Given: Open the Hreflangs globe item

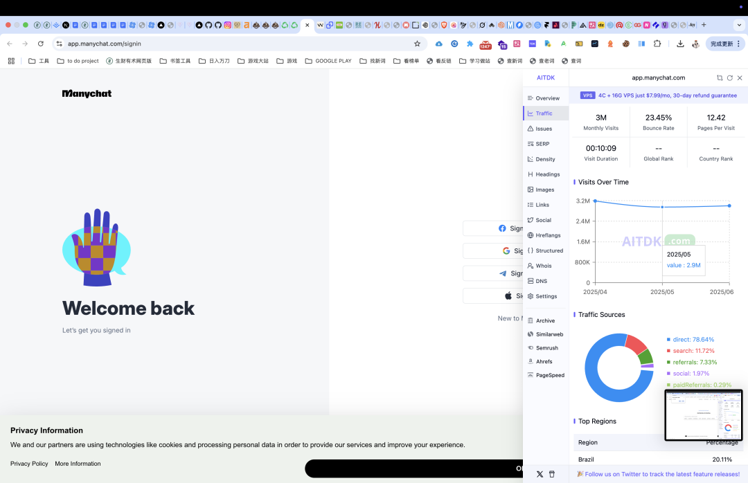Looking at the screenshot, I should pyautogui.click(x=544, y=235).
